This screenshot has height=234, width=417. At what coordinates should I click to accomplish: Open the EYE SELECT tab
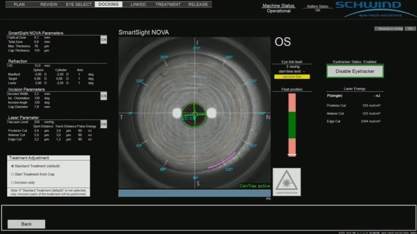[80, 4]
